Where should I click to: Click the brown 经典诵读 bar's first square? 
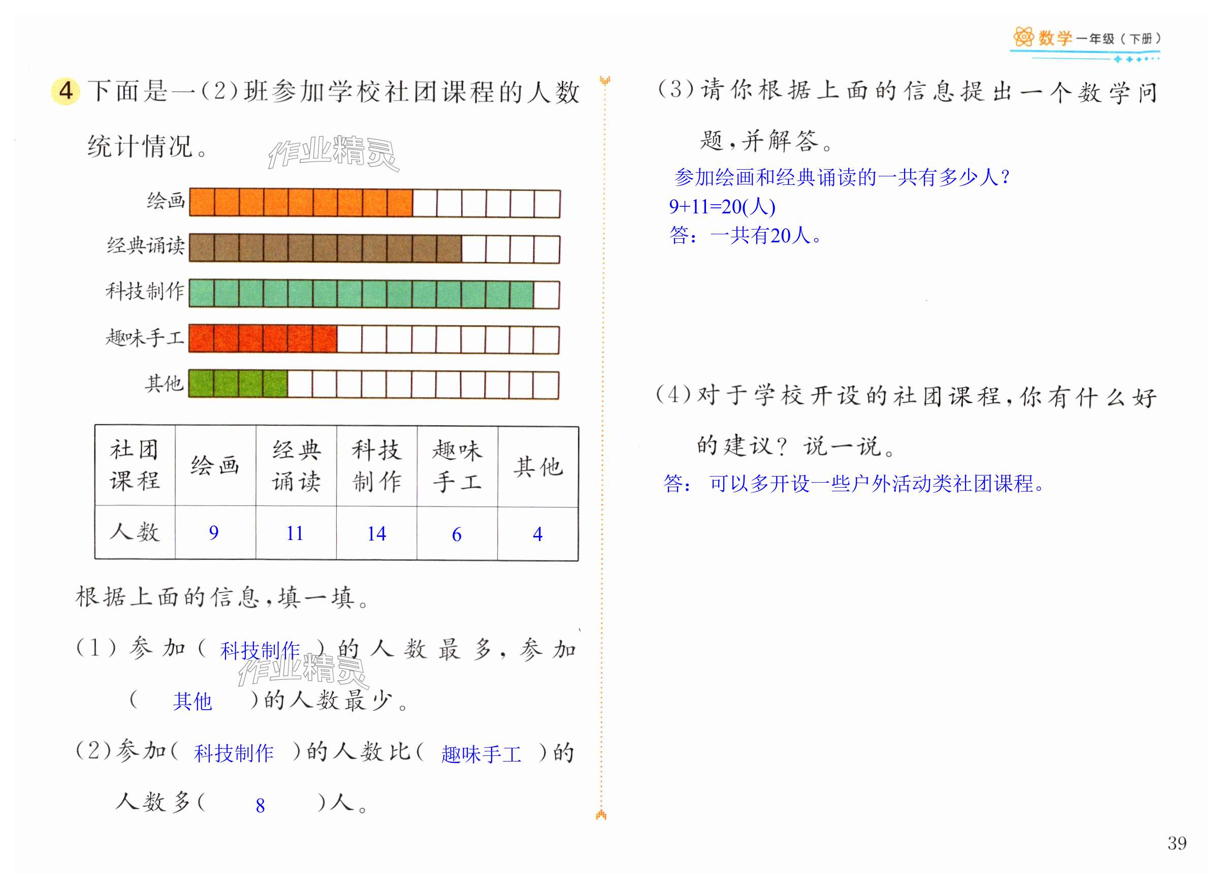click(x=202, y=249)
